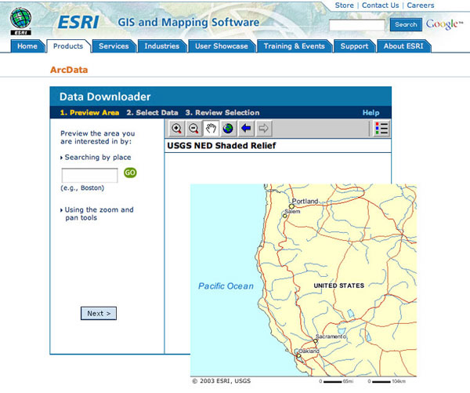Click Portland city marker on map
The image size is (470, 393).
pos(291,206)
